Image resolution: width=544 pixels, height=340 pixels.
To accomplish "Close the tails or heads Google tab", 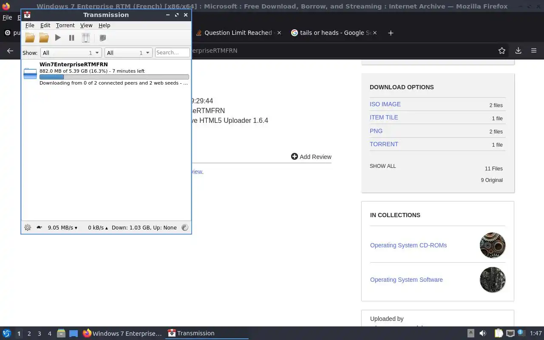I will coord(375,33).
